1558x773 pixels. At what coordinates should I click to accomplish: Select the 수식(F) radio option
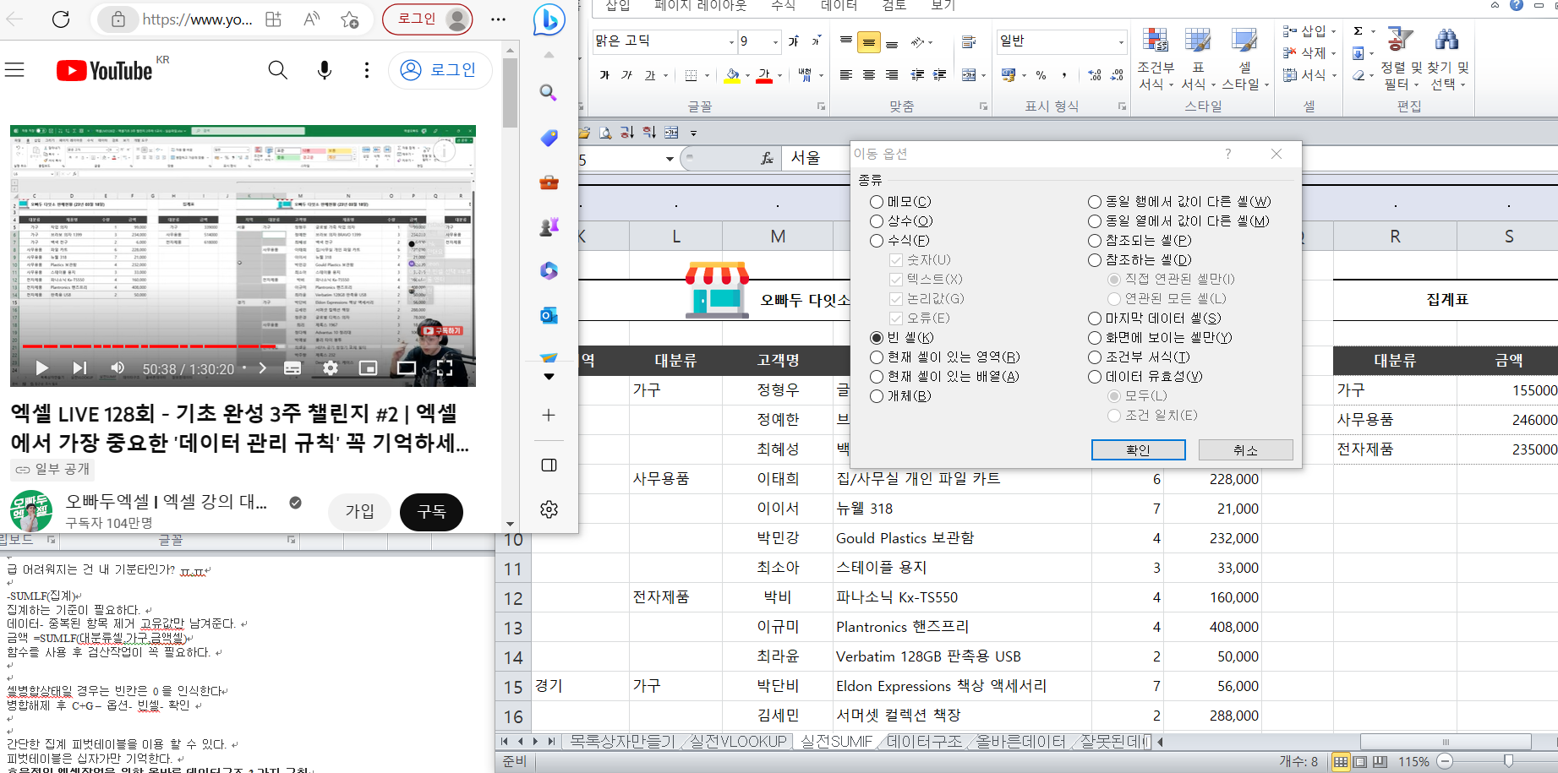[x=877, y=241]
